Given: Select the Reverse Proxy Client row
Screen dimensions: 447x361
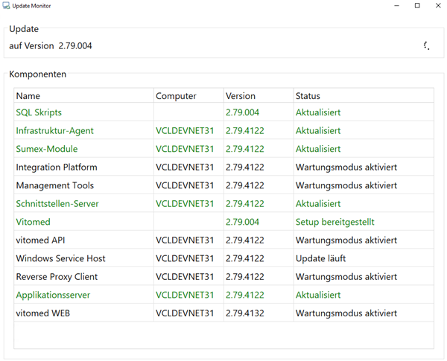Looking at the screenshot, I should point(223,276).
